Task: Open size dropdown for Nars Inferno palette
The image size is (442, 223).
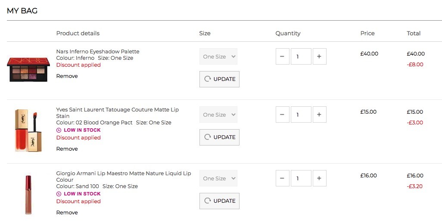Action: pyautogui.click(x=218, y=56)
